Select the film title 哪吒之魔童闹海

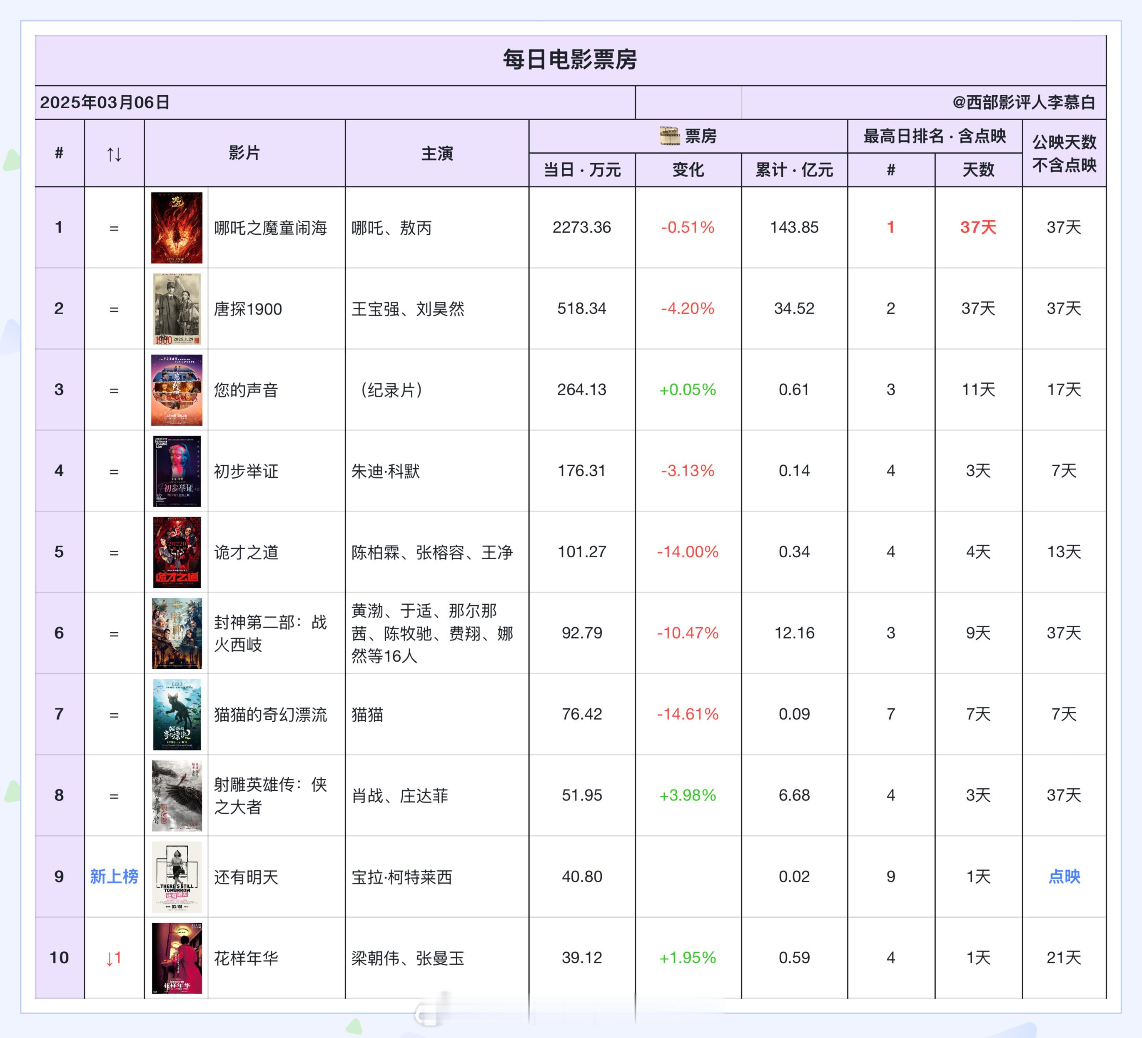tap(271, 228)
